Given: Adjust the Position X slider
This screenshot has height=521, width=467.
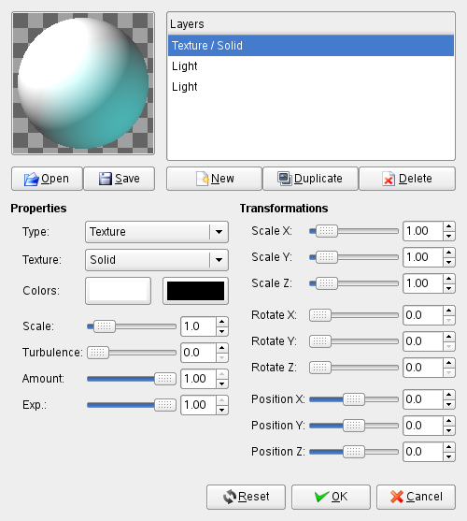Looking at the screenshot, I should (x=354, y=399).
